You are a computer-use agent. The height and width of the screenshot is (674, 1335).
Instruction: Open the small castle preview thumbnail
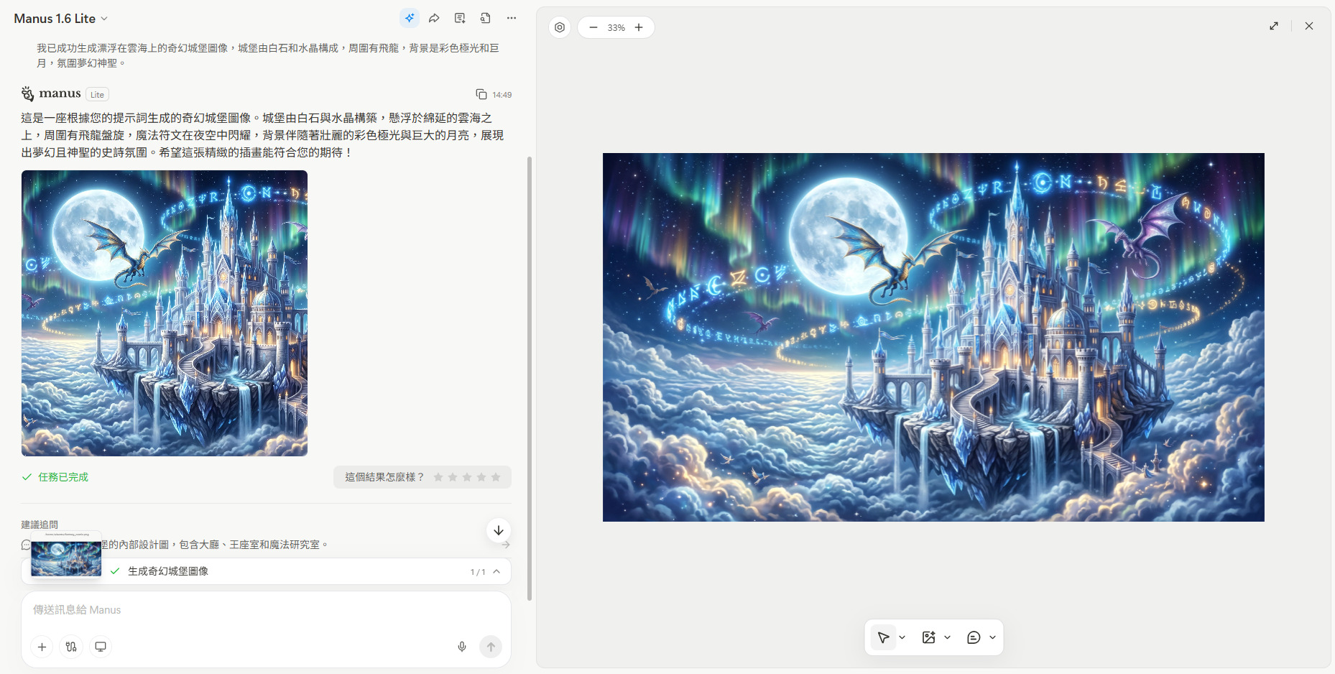[66, 558]
